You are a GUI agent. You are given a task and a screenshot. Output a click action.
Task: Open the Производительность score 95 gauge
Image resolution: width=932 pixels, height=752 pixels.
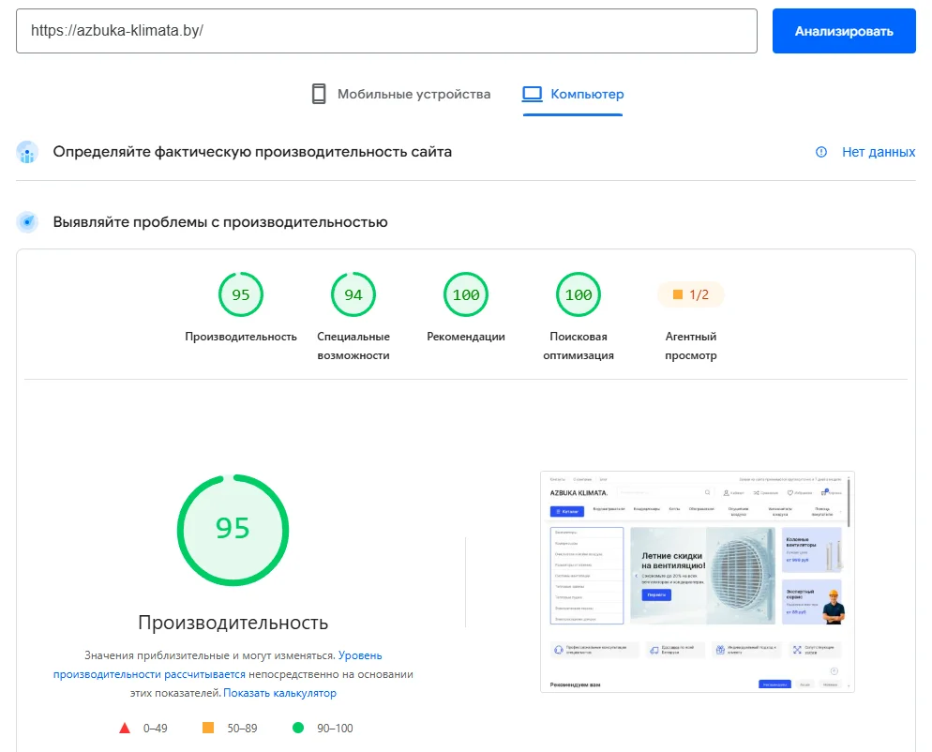point(241,294)
